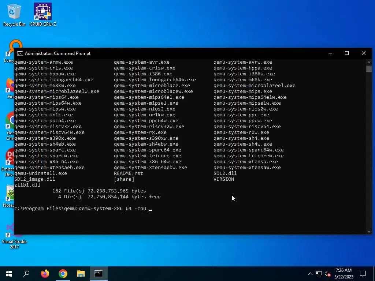This screenshot has width=375, height=281.
Task: Maximize the Command Prompt window
Action: click(x=347, y=53)
